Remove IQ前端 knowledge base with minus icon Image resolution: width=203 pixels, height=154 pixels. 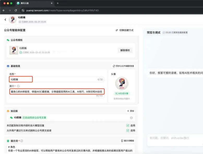point(131,118)
